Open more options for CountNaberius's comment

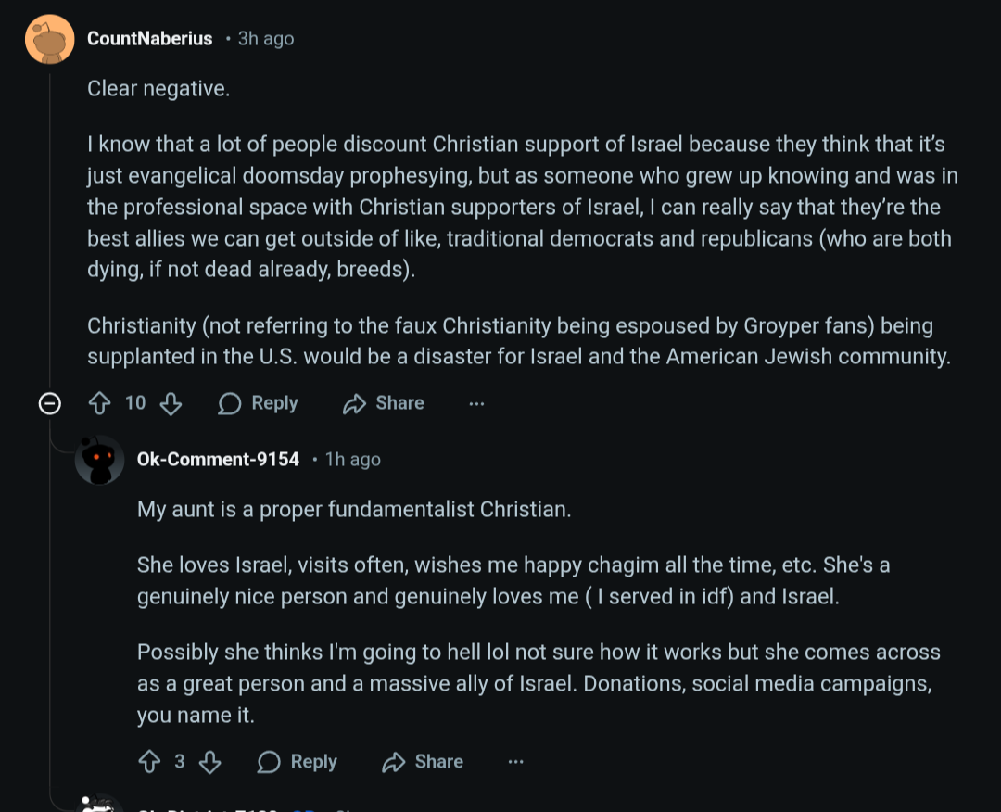476,403
